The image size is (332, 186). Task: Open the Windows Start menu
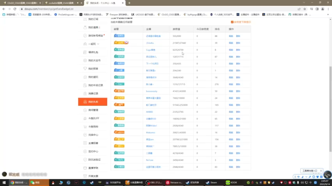point(4,183)
